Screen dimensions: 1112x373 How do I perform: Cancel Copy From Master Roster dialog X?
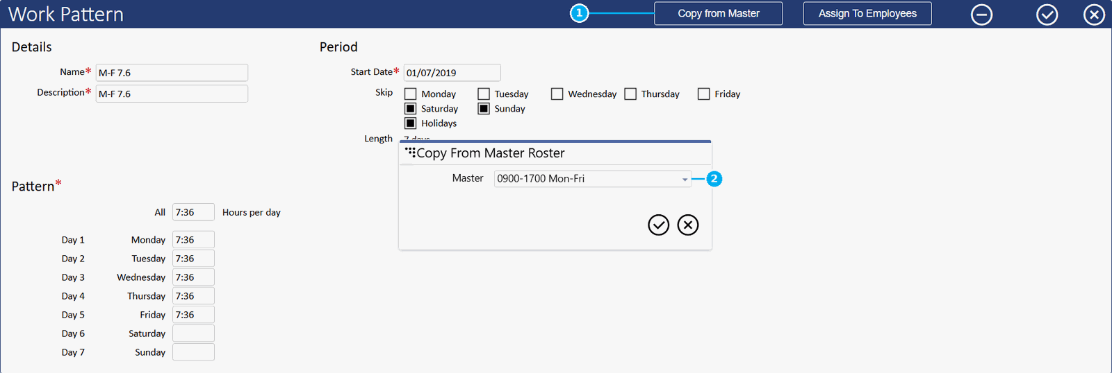coord(688,225)
